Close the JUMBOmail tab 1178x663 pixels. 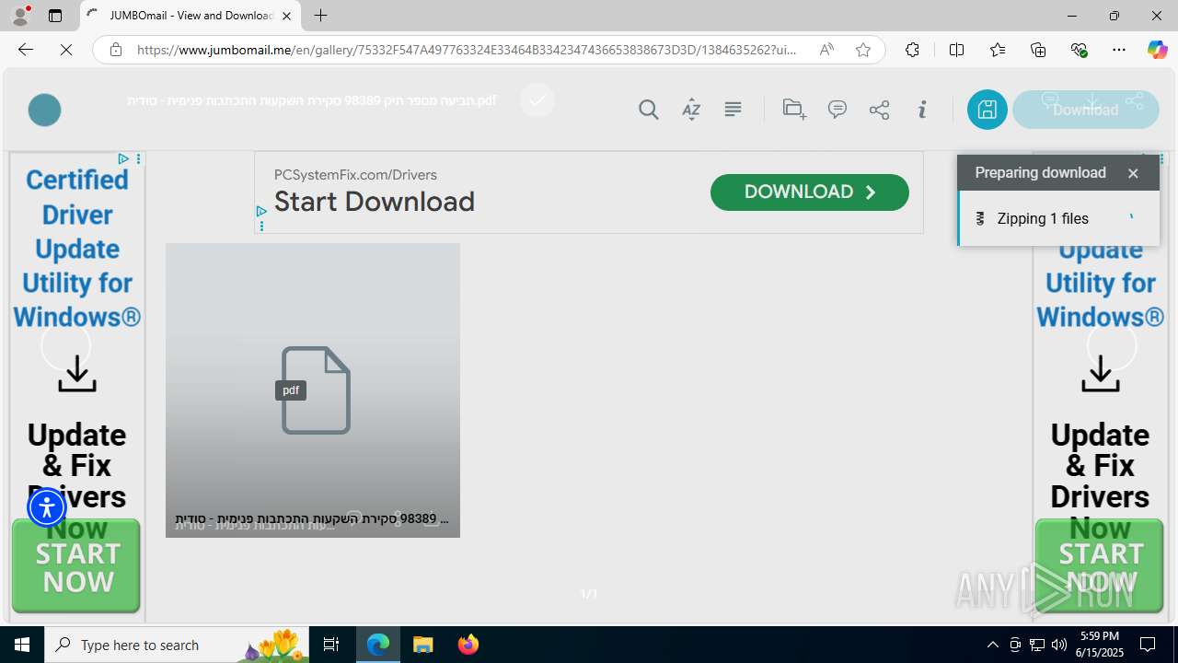[286, 16]
